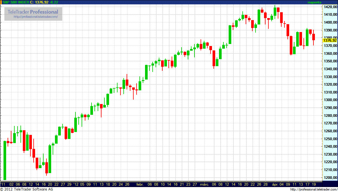Click the 1200,00 price axis label
This screenshot has width=338, height=192.
pyautogui.click(x=330, y=178)
